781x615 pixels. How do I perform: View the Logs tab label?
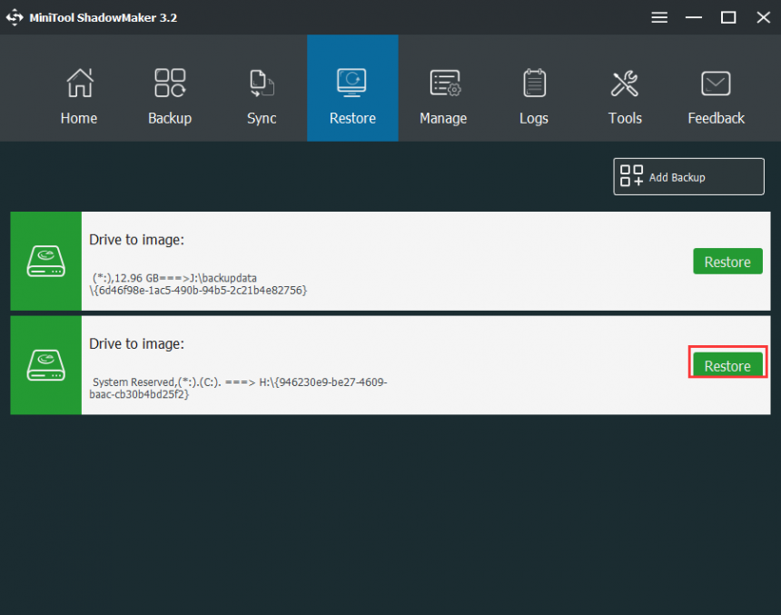click(x=534, y=119)
